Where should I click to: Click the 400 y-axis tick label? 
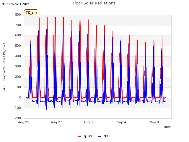tap(18, 56)
